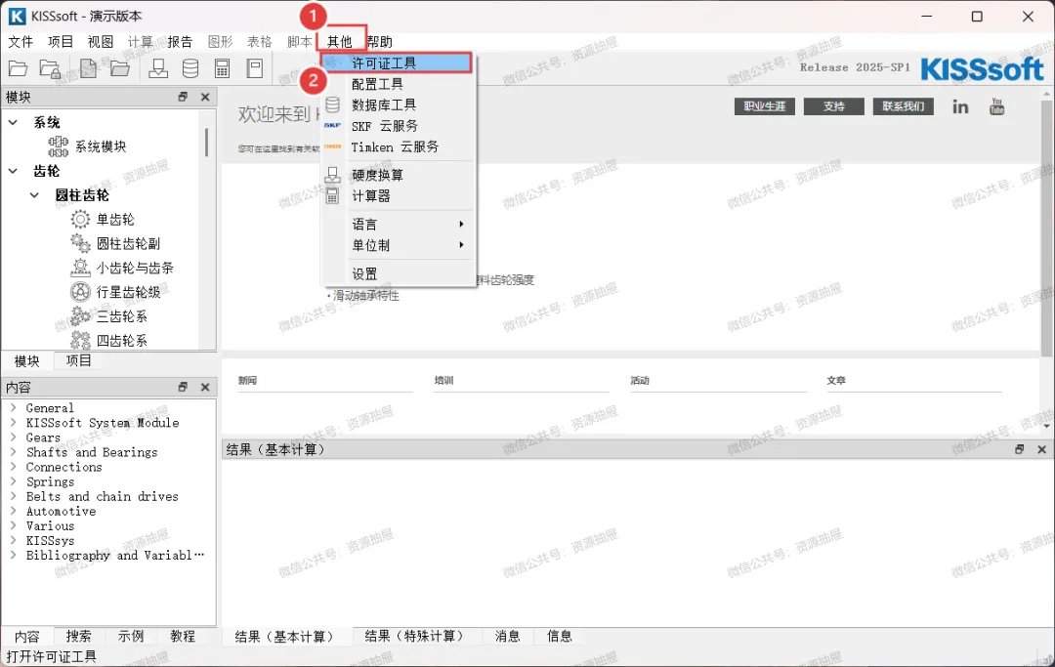
Task: Click the SKF logo icon in the menu
Action: [332, 126]
